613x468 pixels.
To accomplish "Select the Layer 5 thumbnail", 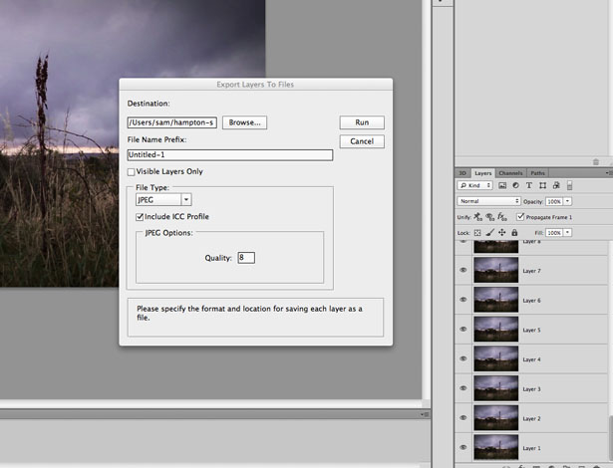I will pos(496,330).
